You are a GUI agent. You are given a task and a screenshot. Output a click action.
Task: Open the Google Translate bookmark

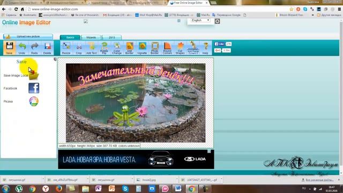tap(226, 15)
